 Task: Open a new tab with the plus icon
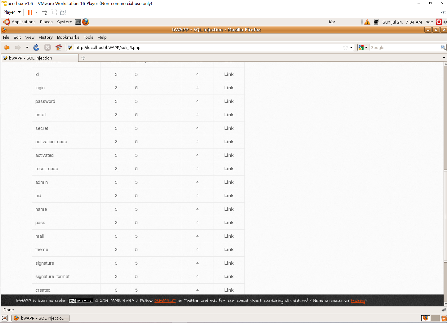click(x=83, y=58)
